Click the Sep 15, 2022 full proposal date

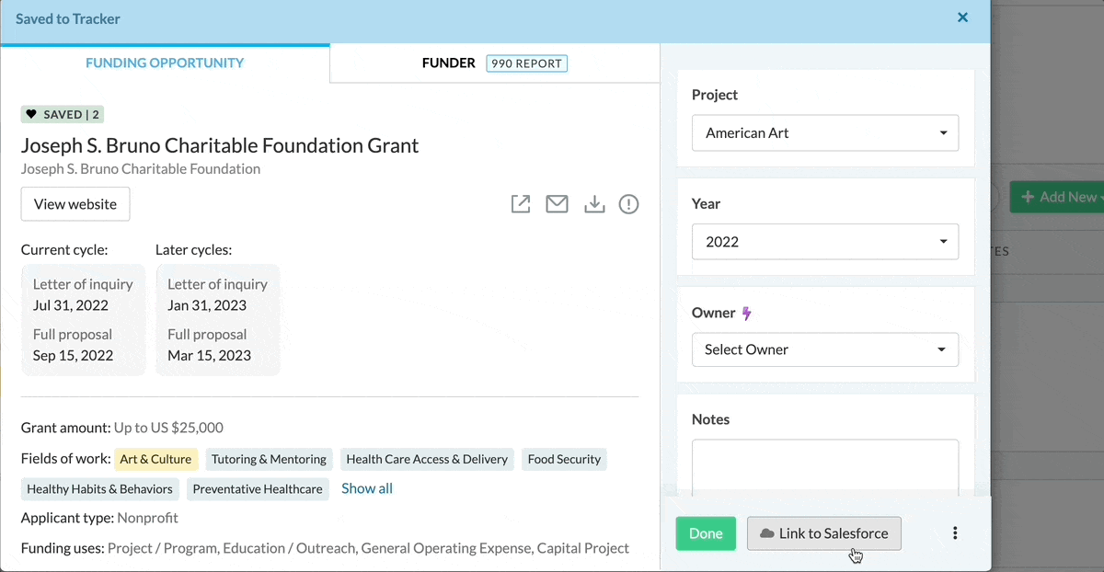pos(73,356)
